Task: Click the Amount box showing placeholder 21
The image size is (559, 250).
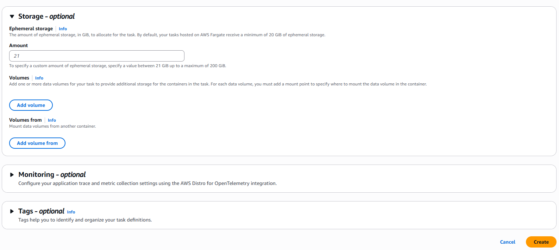Action: [97, 56]
